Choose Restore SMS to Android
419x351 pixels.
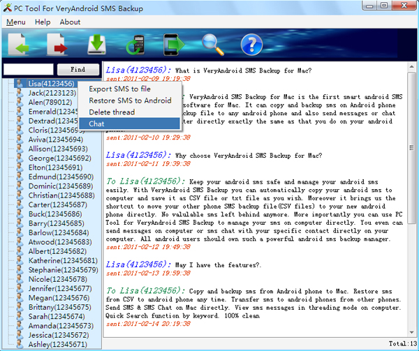coord(130,100)
